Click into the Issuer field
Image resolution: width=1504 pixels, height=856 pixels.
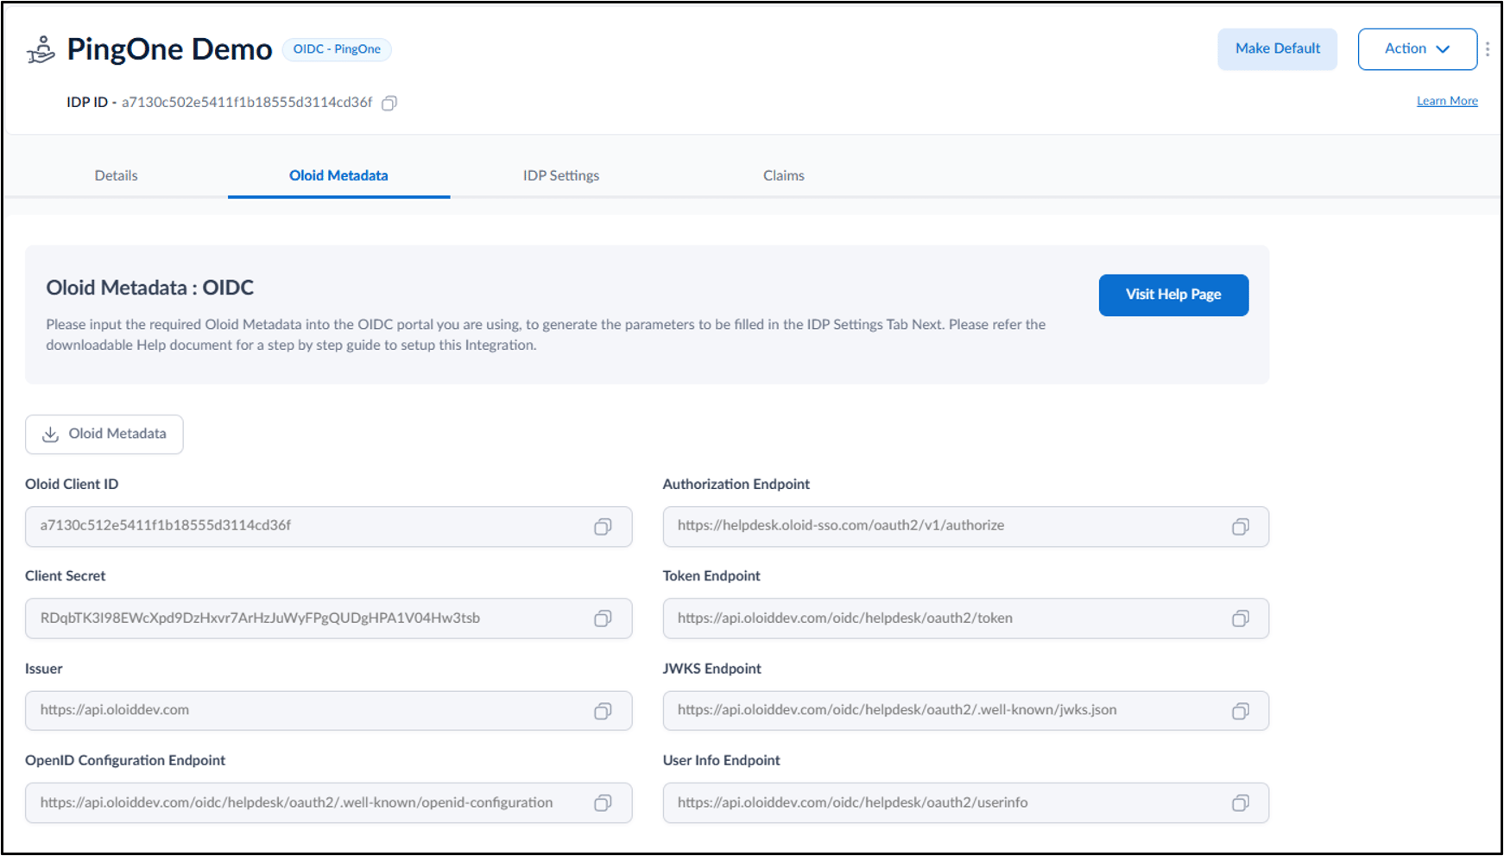(x=328, y=711)
